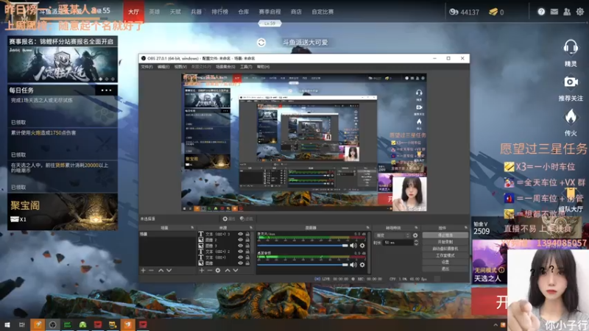Toggle lock on 文本 (GDI+) 3 source
The width and height of the screenshot is (589, 331).
[247, 234]
